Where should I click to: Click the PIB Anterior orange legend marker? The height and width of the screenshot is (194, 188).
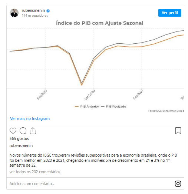click(77, 107)
